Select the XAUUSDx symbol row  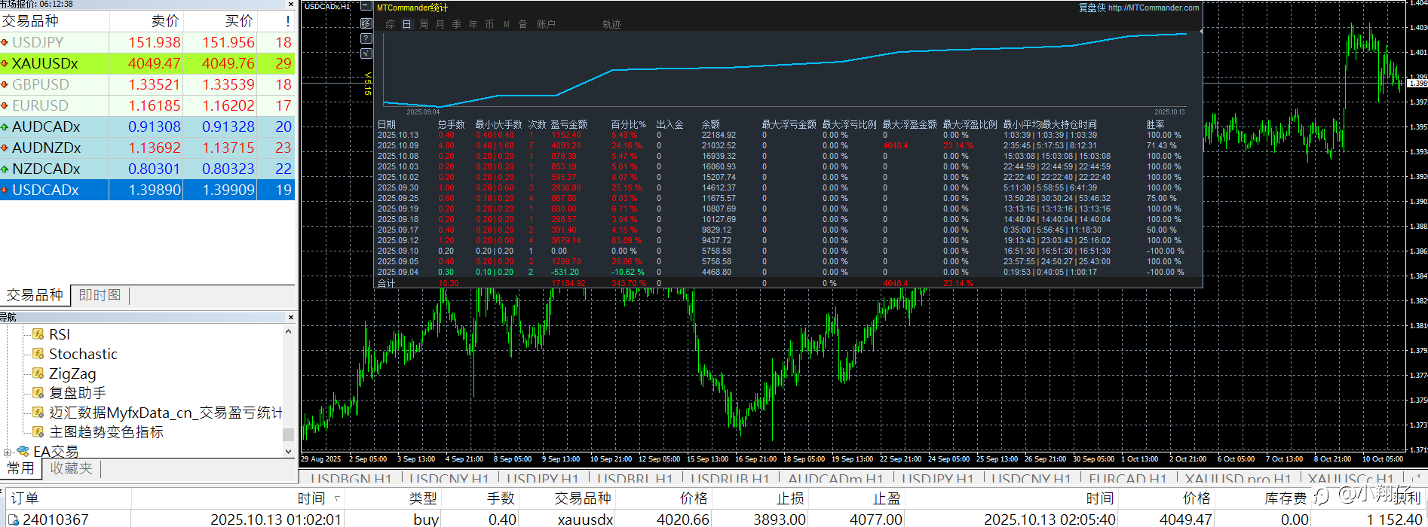click(x=45, y=63)
